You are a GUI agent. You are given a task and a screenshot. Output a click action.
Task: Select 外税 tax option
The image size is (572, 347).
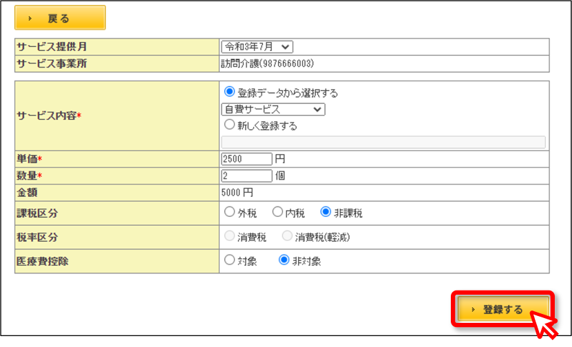[229, 211]
